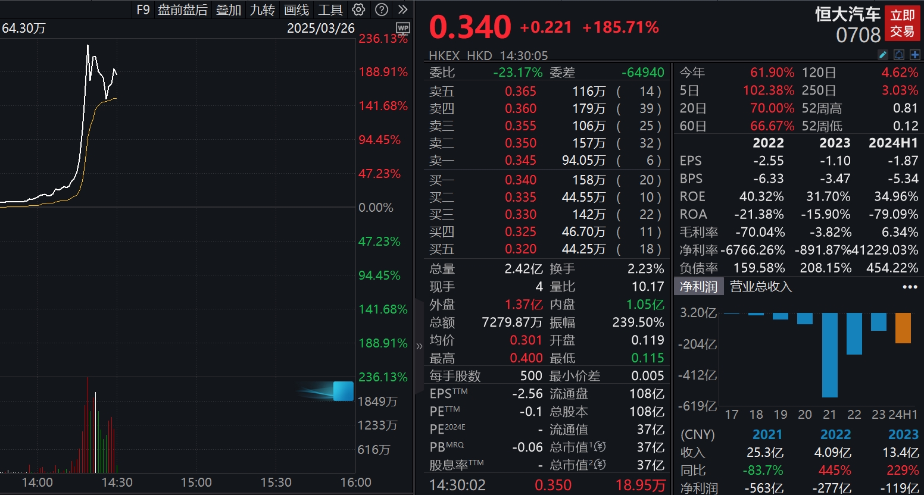Click chart date 2025/03/26
Screen dimensions: 924x495
[x=321, y=28]
